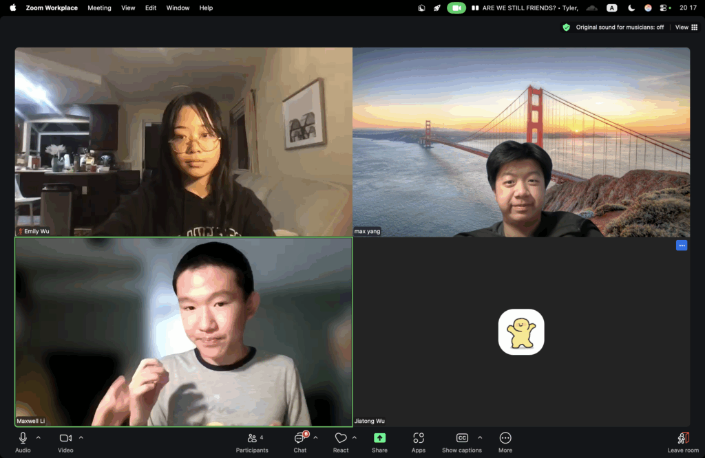Click the green encryption shield icon
This screenshot has height=458, width=705.
(566, 28)
